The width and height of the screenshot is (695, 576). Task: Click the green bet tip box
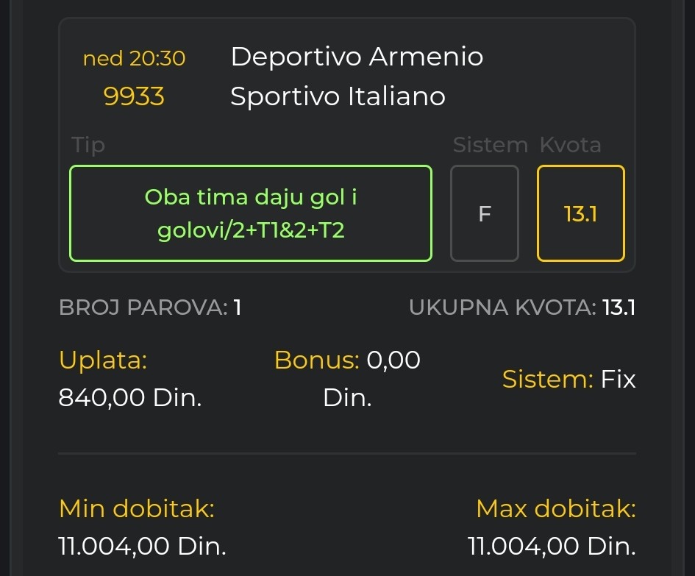(250, 213)
